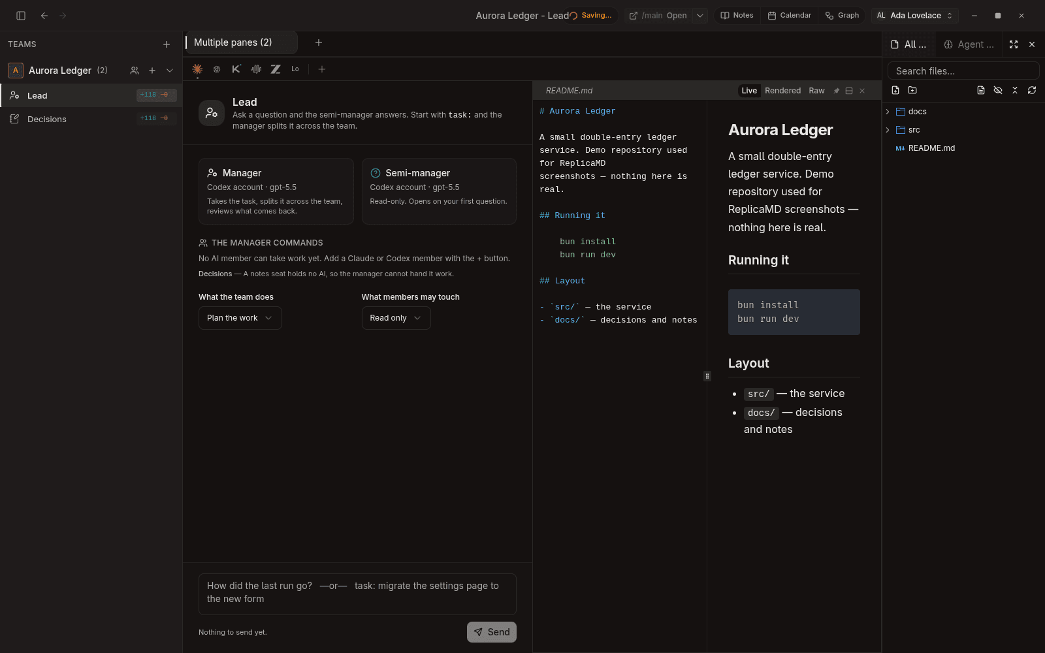Toggle the left sidebar panel icon

click(x=21, y=16)
